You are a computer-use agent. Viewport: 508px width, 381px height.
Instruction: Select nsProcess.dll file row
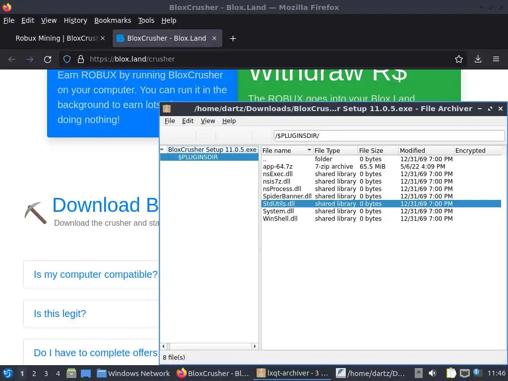pos(381,189)
